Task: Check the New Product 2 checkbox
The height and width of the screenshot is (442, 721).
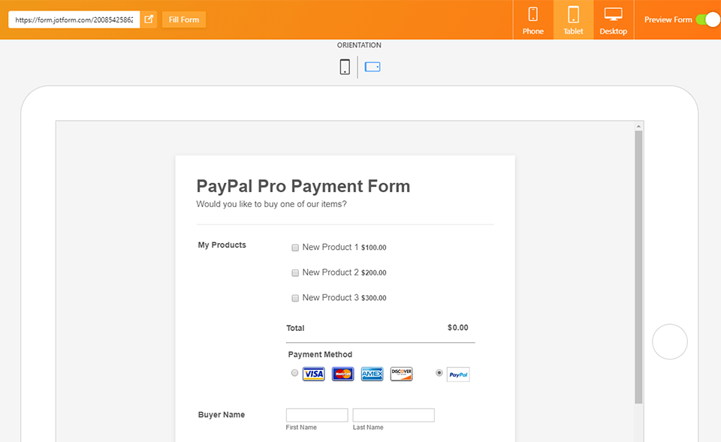Action: 295,272
